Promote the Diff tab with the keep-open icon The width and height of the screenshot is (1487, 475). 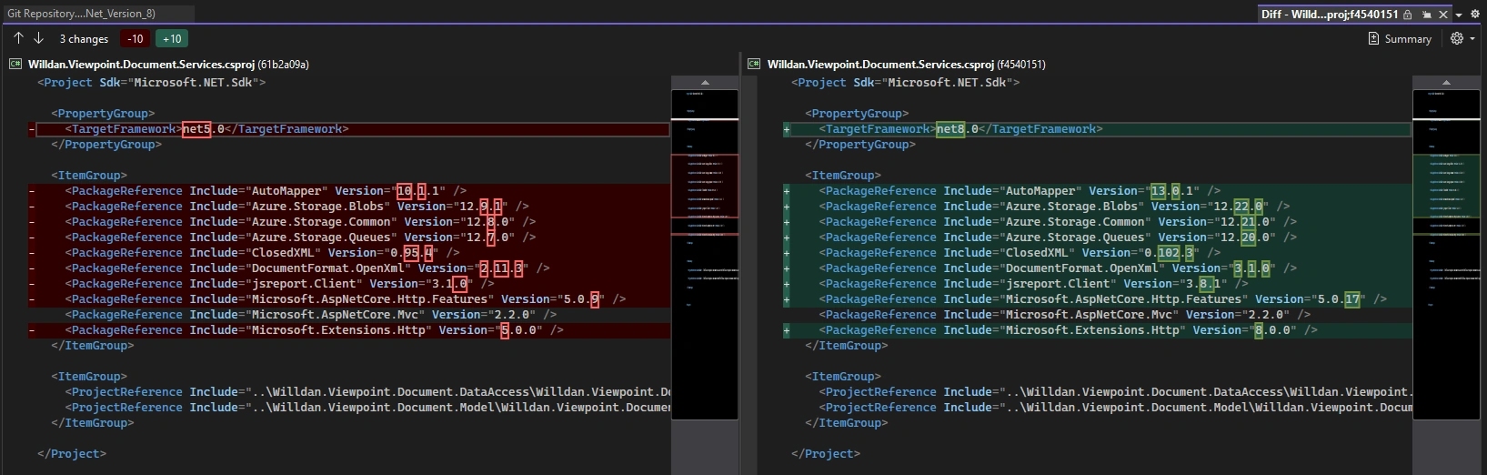[x=1426, y=15]
